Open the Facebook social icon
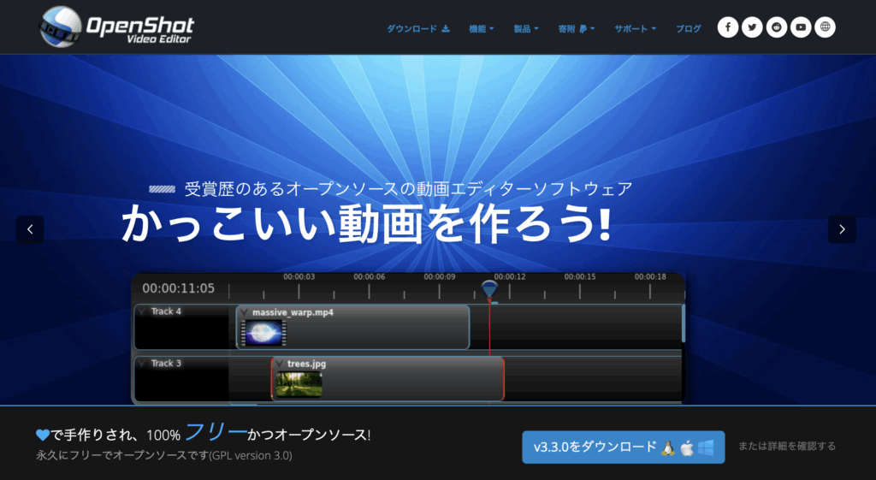This screenshot has width=876, height=480. 728,28
